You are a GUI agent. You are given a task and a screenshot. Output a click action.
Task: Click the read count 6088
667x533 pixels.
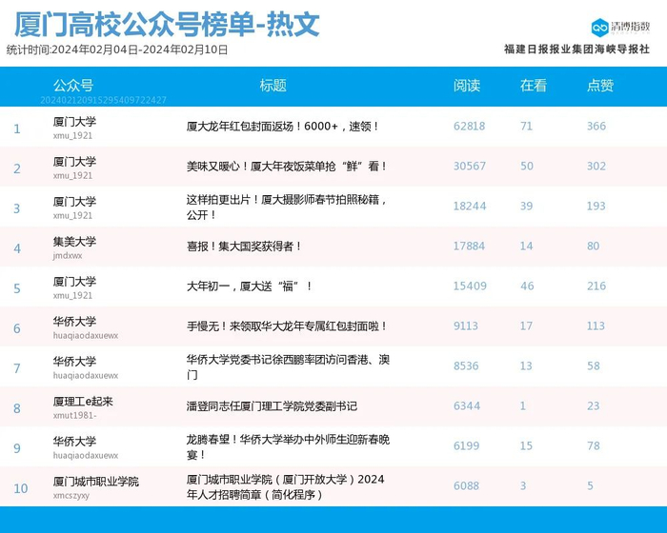tap(466, 485)
